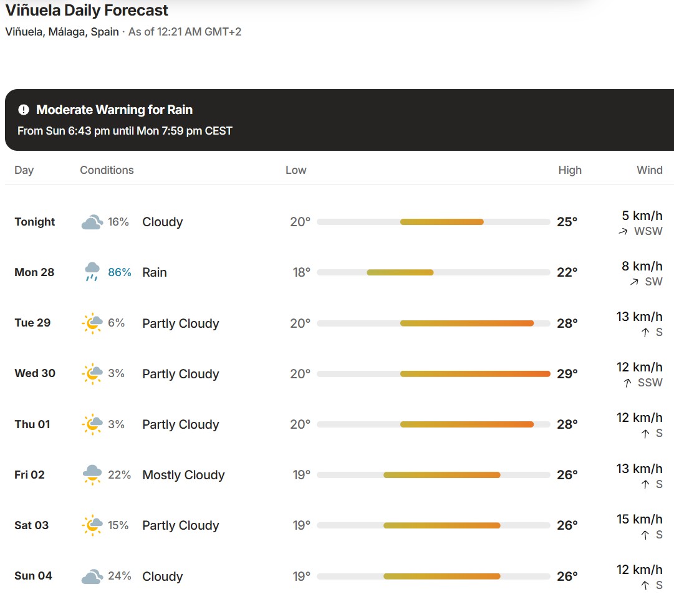This screenshot has width=674, height=602.
Task: Click the Sat 03 temperature range bar
Action: 433,525
